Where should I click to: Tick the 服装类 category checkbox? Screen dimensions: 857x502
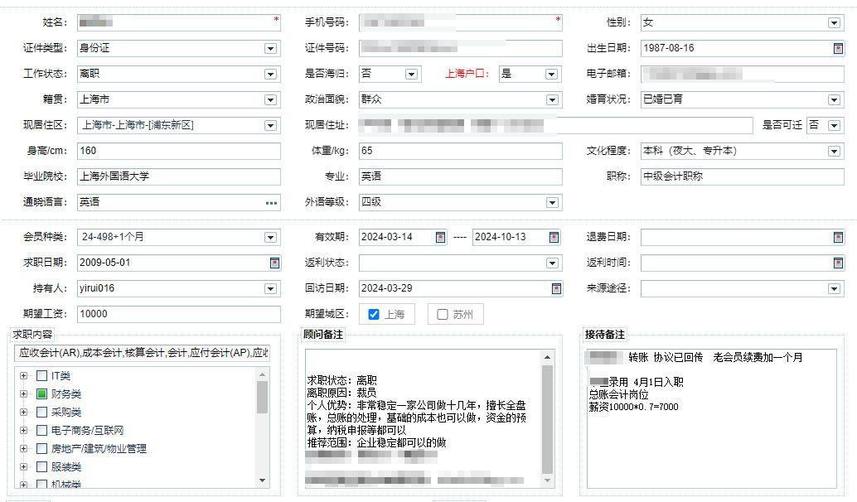tap(41, 466)
